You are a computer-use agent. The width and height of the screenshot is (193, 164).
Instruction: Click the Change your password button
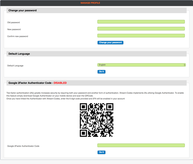(110, 43)
